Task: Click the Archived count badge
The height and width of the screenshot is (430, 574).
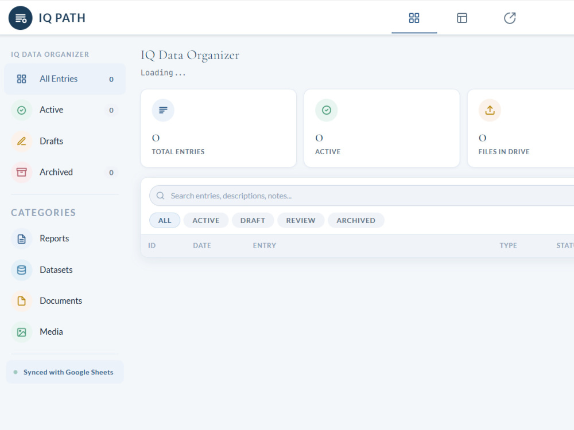Action: tap(111, 173)
